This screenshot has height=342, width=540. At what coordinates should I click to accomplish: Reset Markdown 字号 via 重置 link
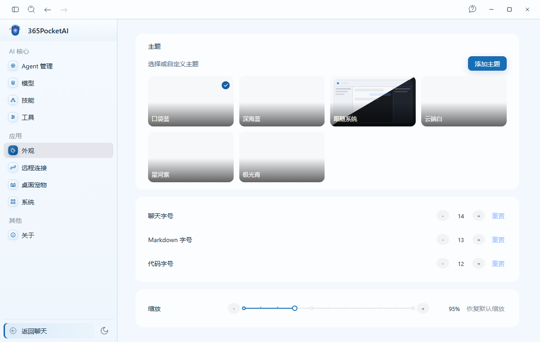(498, 240)
